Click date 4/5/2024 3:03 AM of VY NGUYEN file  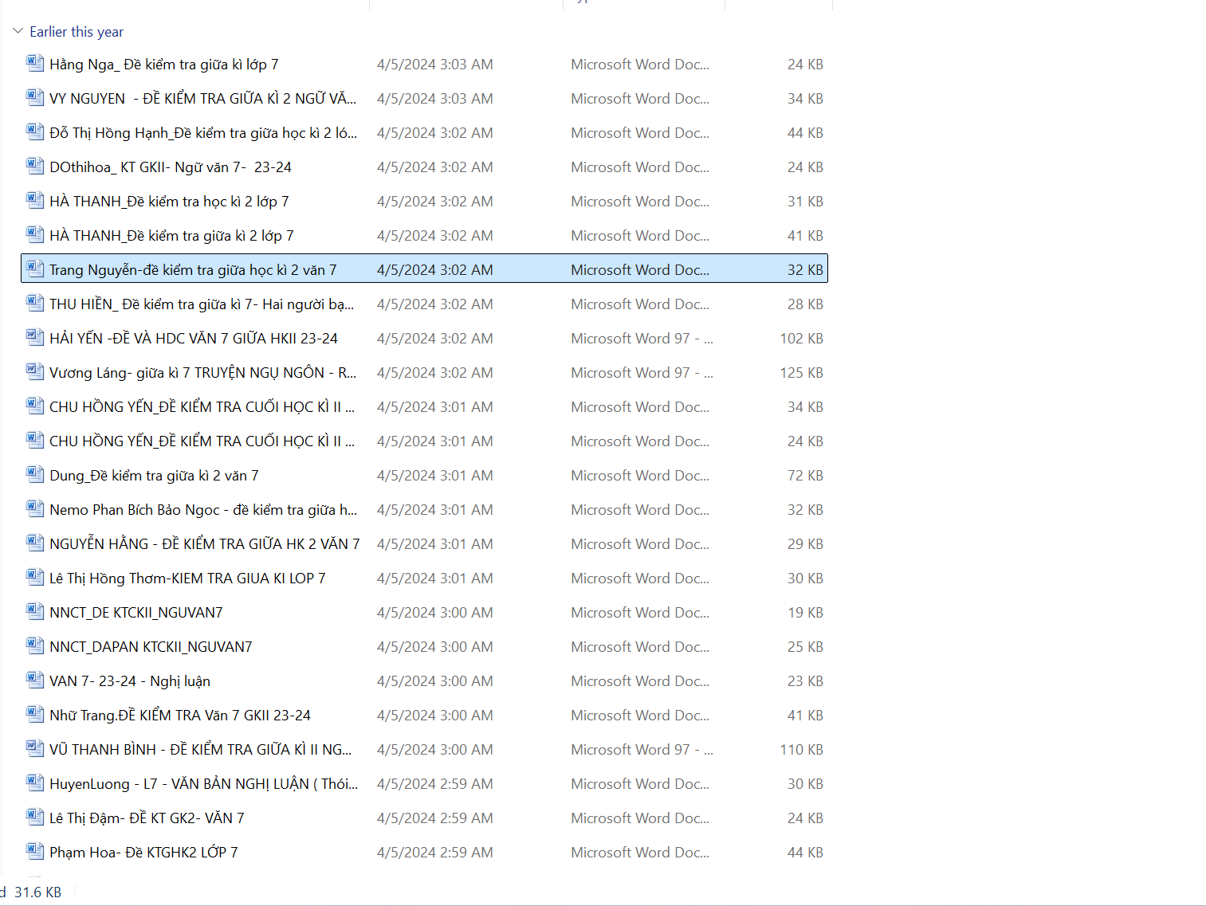click(434, 99)
